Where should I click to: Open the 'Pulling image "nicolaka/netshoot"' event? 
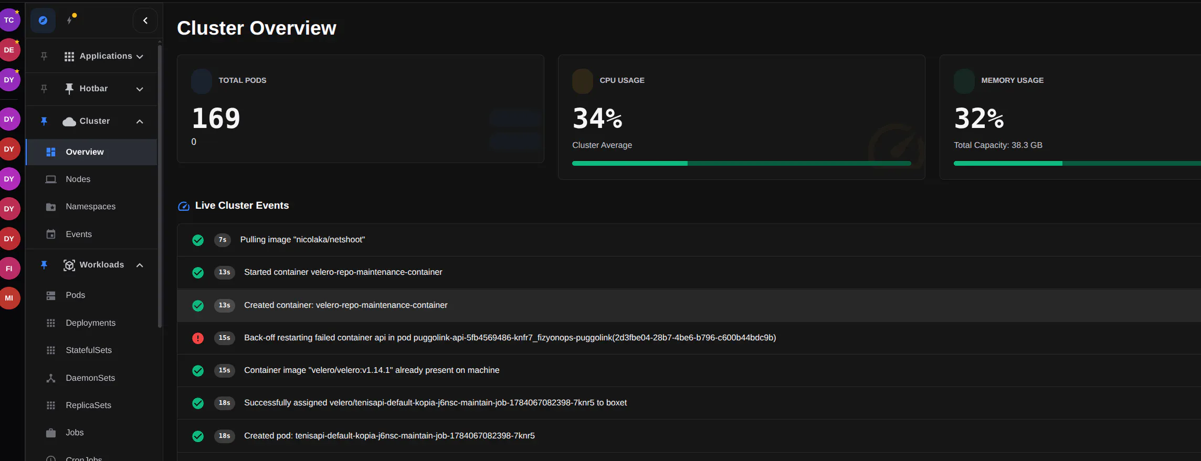tap(689, 240)
